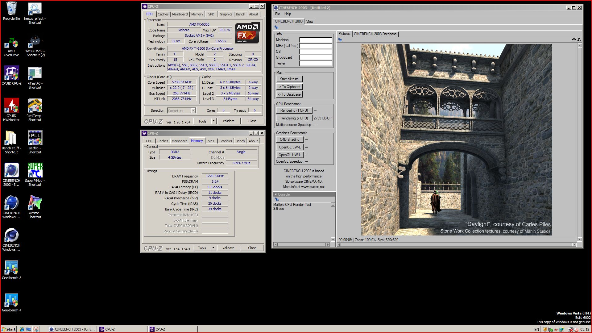Click Start button on taskbar

(x=9, y=329)
